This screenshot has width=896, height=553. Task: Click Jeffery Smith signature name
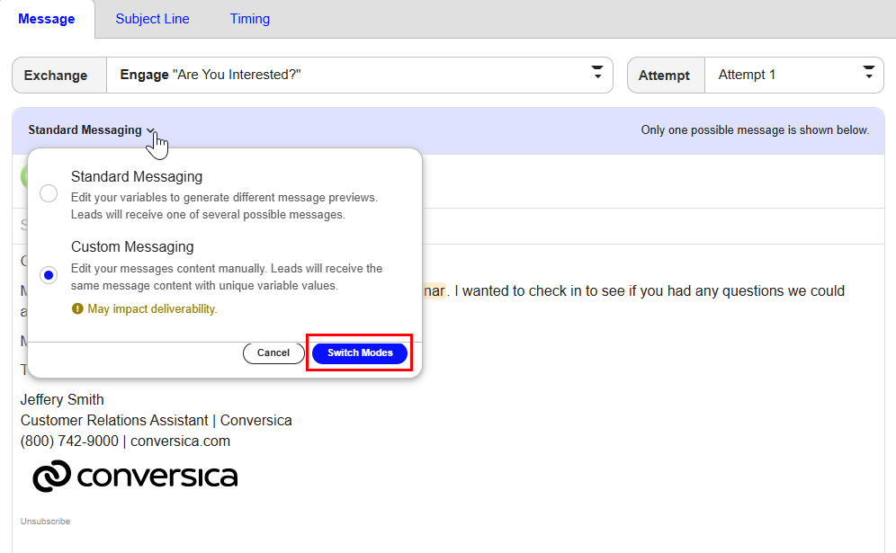61,399
